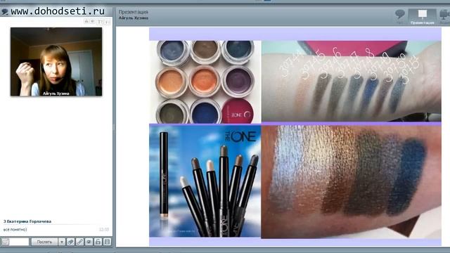Viewport: 450px width, 253px height.
Task: Click the Презентация title in the header
Action: (134, 12)
